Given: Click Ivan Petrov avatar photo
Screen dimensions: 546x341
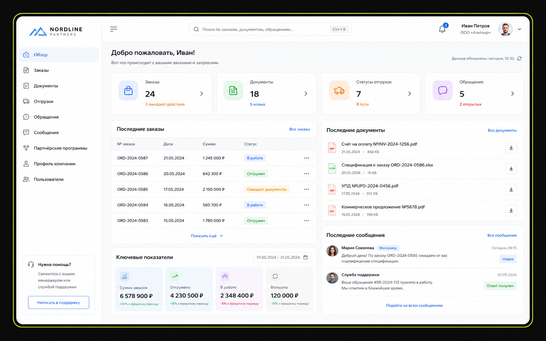Looking at the screenshot, I should click(x=505, y=29).
